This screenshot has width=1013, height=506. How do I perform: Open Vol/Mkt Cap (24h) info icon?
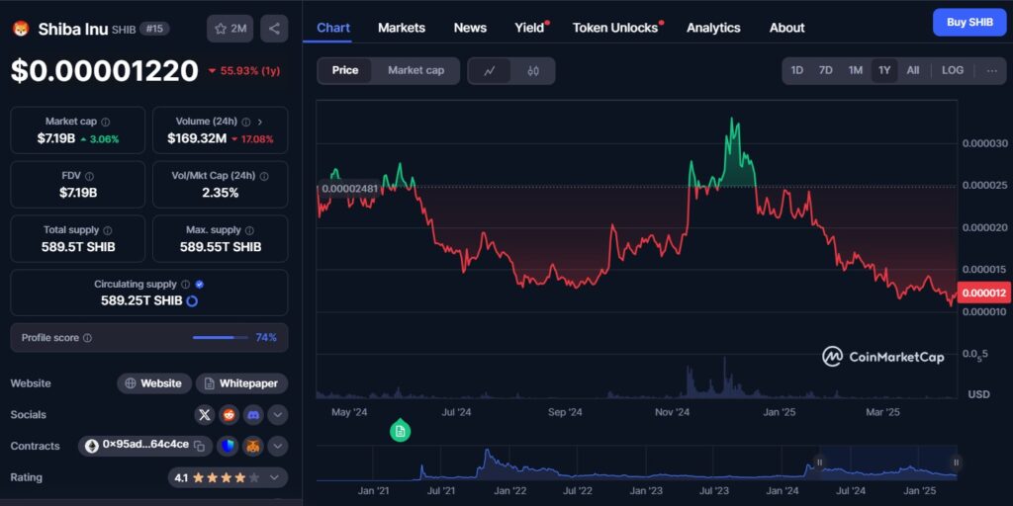(264, 176)
